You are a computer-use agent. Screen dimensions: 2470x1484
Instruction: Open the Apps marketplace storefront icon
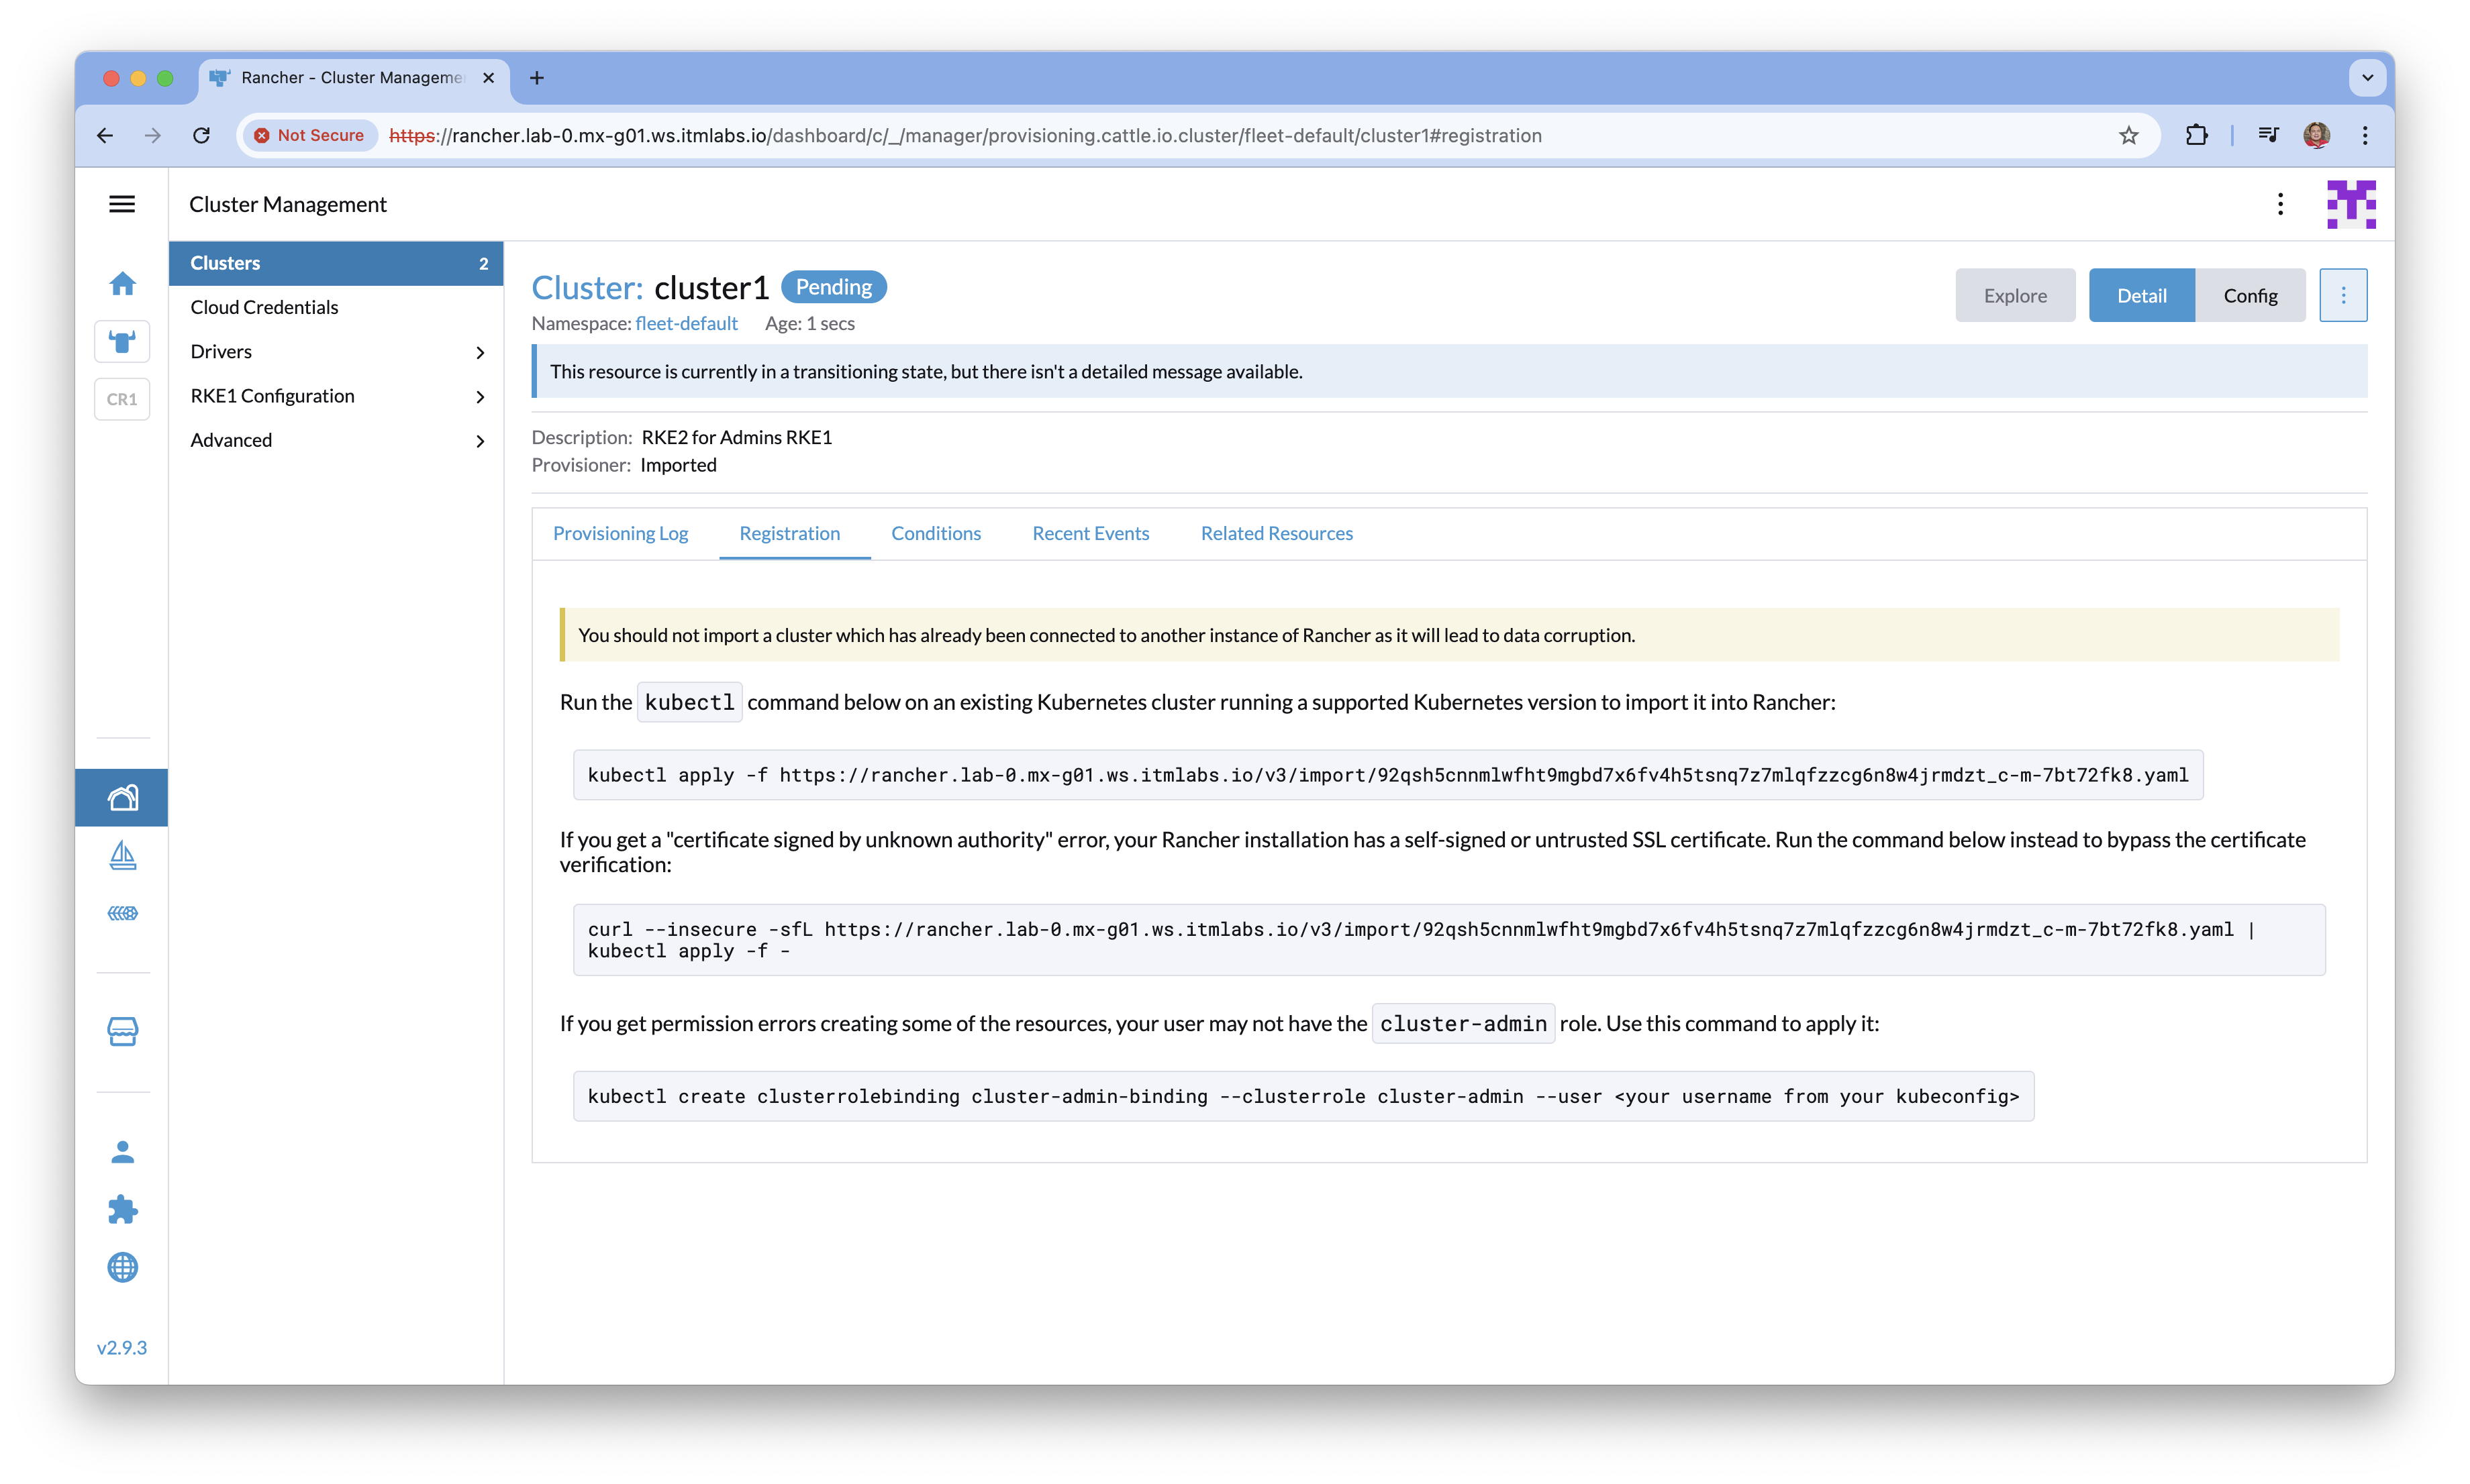click(122, 1031)
